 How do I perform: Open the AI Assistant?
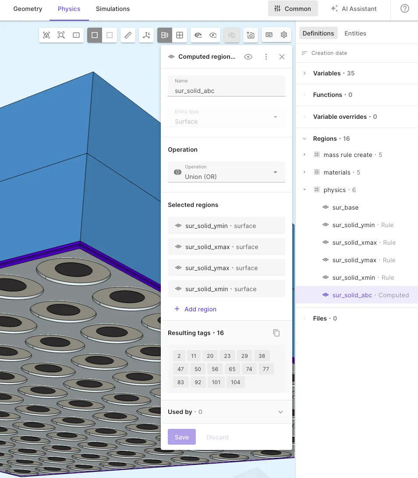354,8
